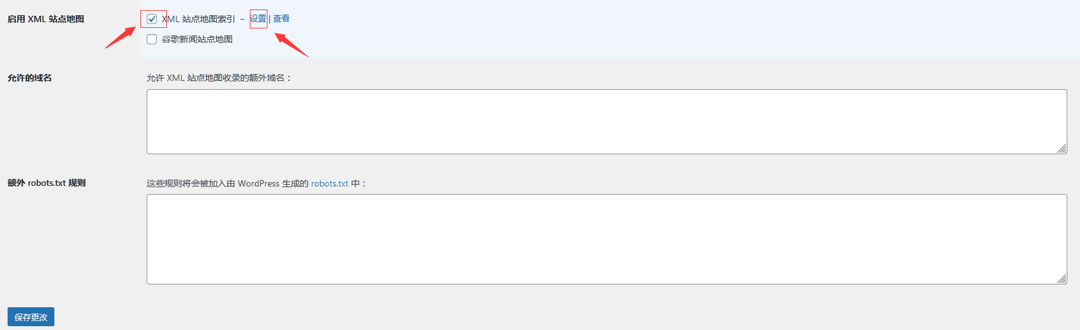Focus the 额外 robots.txt 规则 text area
1080x330 pixels.
607,239
